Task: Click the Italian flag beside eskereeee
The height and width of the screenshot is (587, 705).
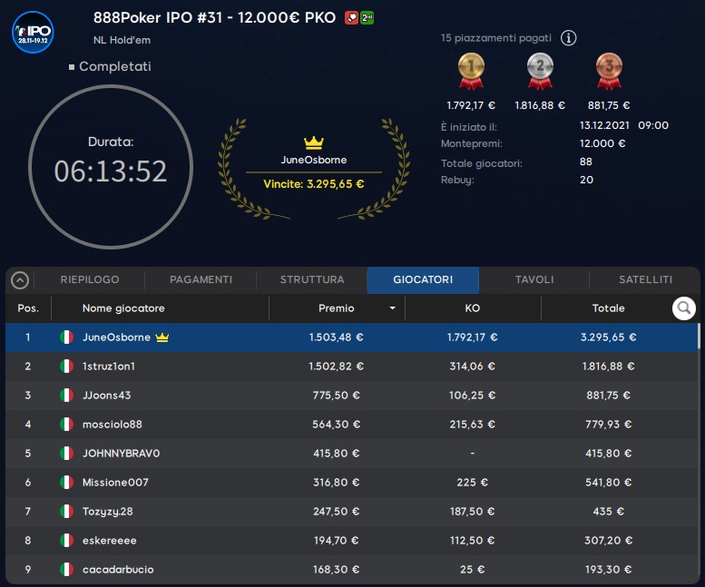Action: (66, 540)
